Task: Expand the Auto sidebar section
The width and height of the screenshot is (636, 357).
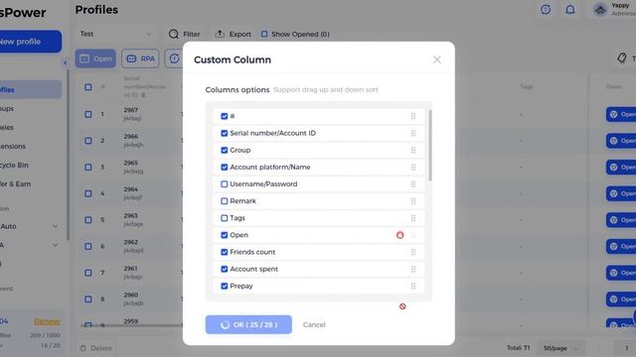Action: pyautogui.click(x=29, y=226)
